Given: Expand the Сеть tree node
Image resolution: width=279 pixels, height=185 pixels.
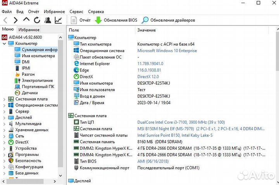Looking at the screenshot, I should tap(4, 136).
